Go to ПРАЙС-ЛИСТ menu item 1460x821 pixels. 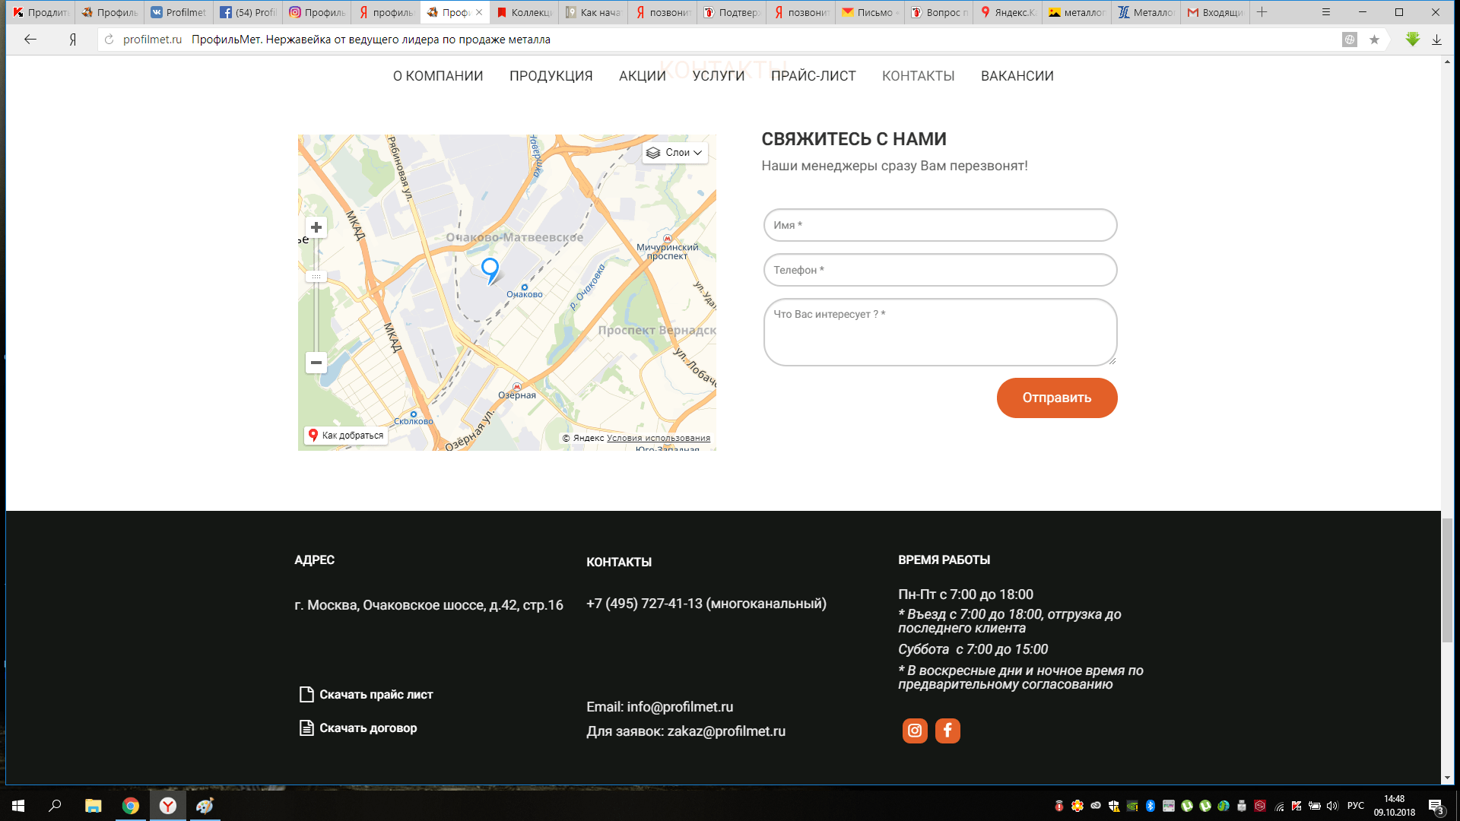[813, 76]
